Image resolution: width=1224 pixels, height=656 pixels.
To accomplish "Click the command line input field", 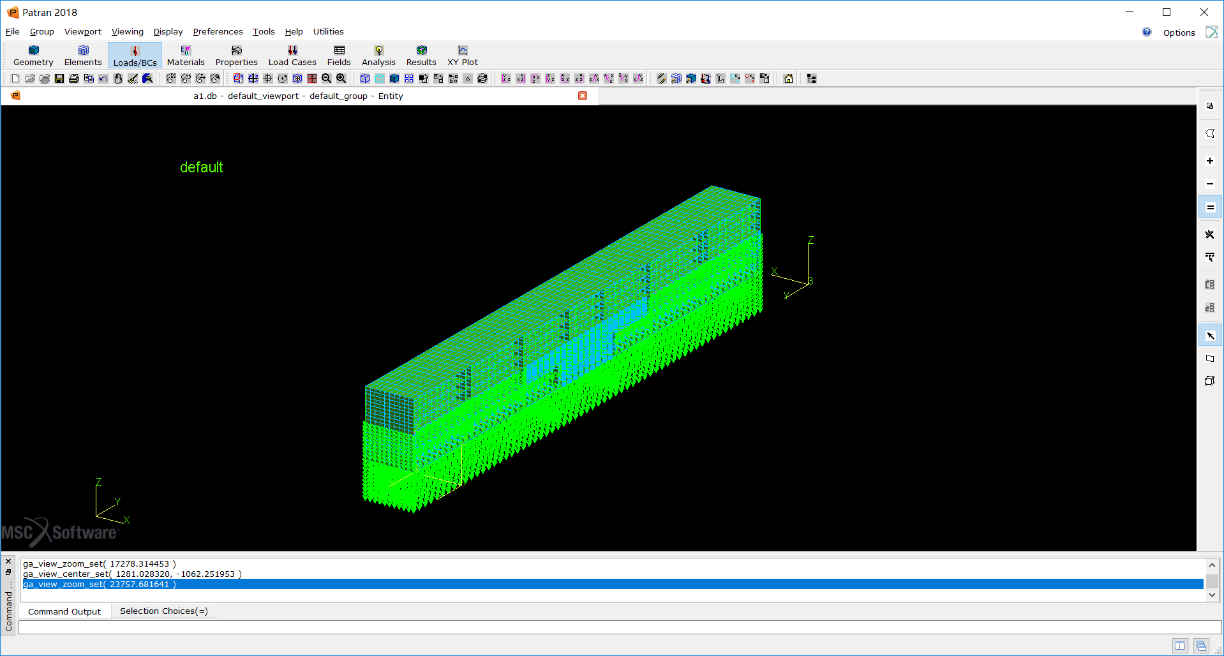I will click(619, 627).
